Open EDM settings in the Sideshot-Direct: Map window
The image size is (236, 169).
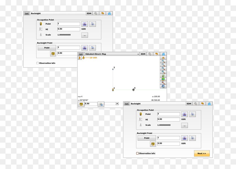tap(143, 54)
